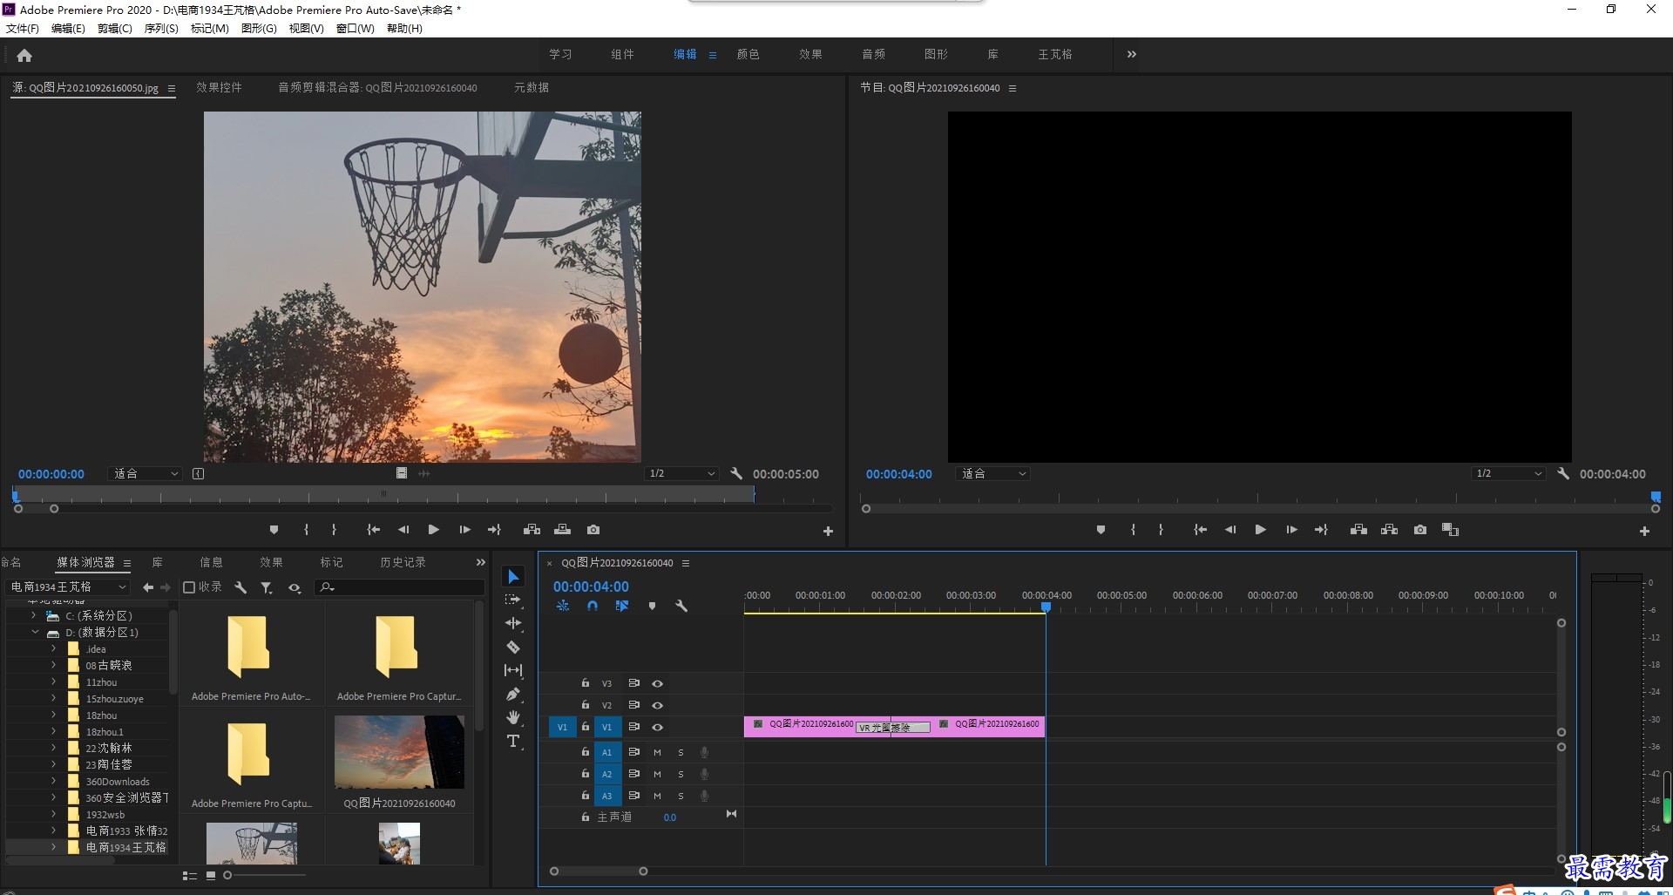Open Source playback resolution 1/2 dropdown
Screen dimensions: 1673x895
coord(681,473)
